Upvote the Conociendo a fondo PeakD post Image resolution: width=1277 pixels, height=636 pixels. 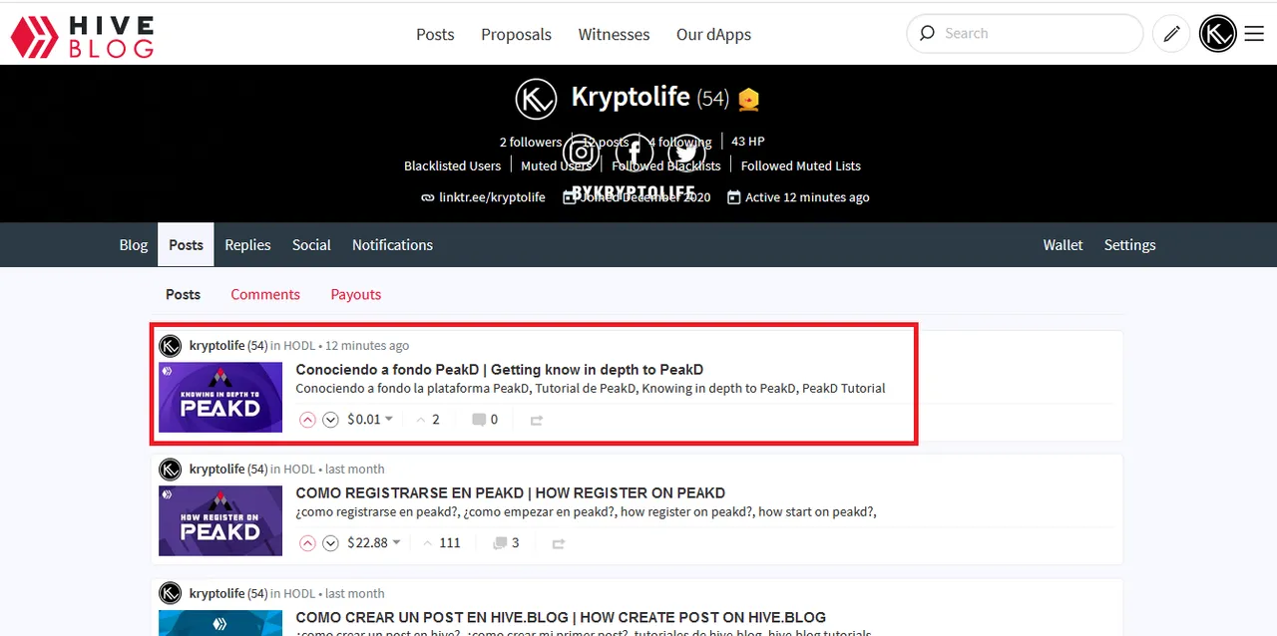pos(307,420)
